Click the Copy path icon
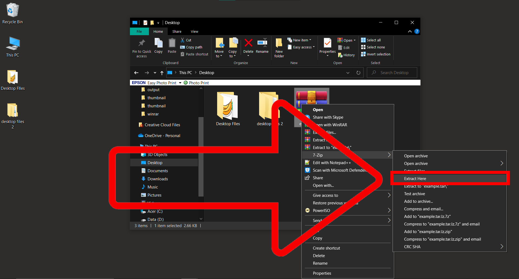Image resolution: width=519 pixels, height=279 pixels. 182,47
